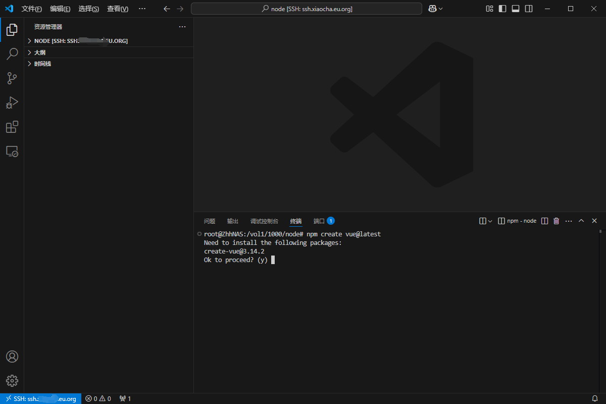The image size is (606, 404).
Task: Toggle the bottom panel visibility
Action: pyautogui.click(x=516, y=9)
